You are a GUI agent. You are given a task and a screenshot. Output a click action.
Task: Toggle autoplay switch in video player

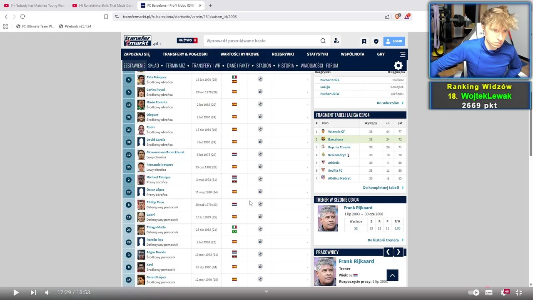click(x=474, y=292)
